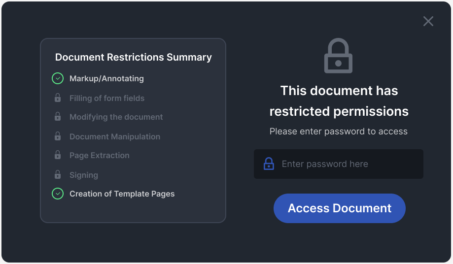Click the lock icon beside Document Manipulation

coord(58,136)
